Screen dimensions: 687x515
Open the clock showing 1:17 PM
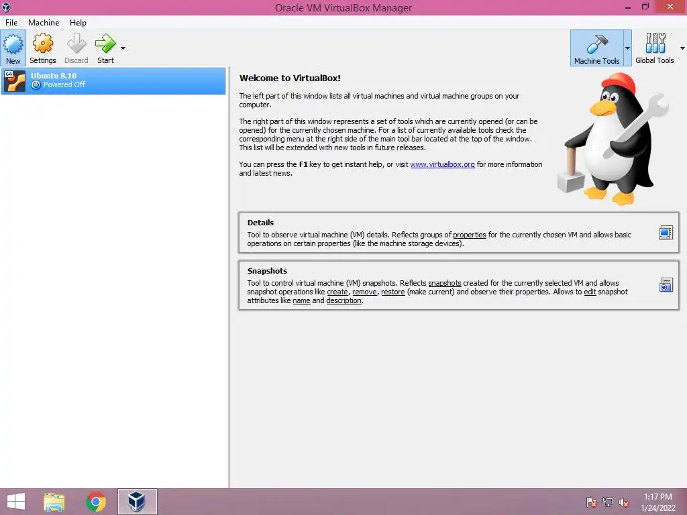(657, 502)
